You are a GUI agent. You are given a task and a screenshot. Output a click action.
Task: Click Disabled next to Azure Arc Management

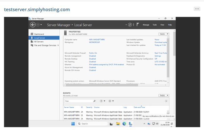click(93, 67)
